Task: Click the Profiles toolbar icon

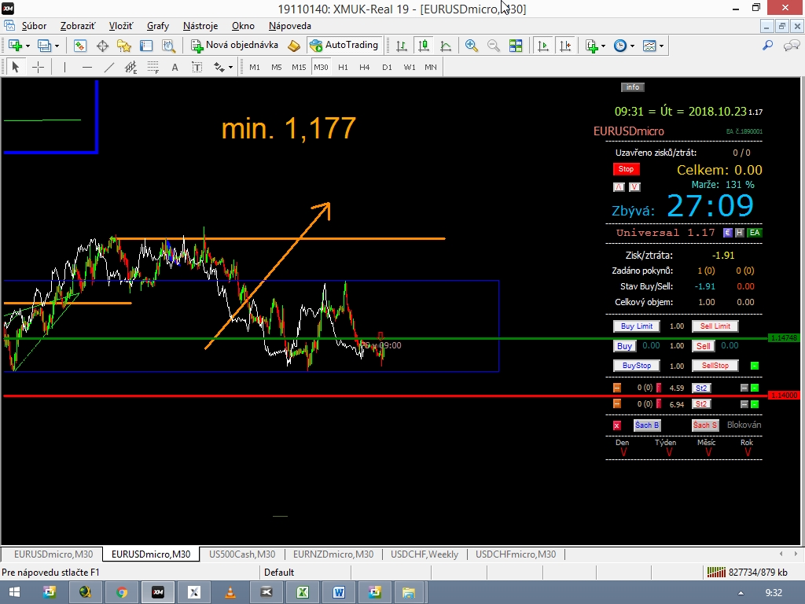Action: click(44, 46)
